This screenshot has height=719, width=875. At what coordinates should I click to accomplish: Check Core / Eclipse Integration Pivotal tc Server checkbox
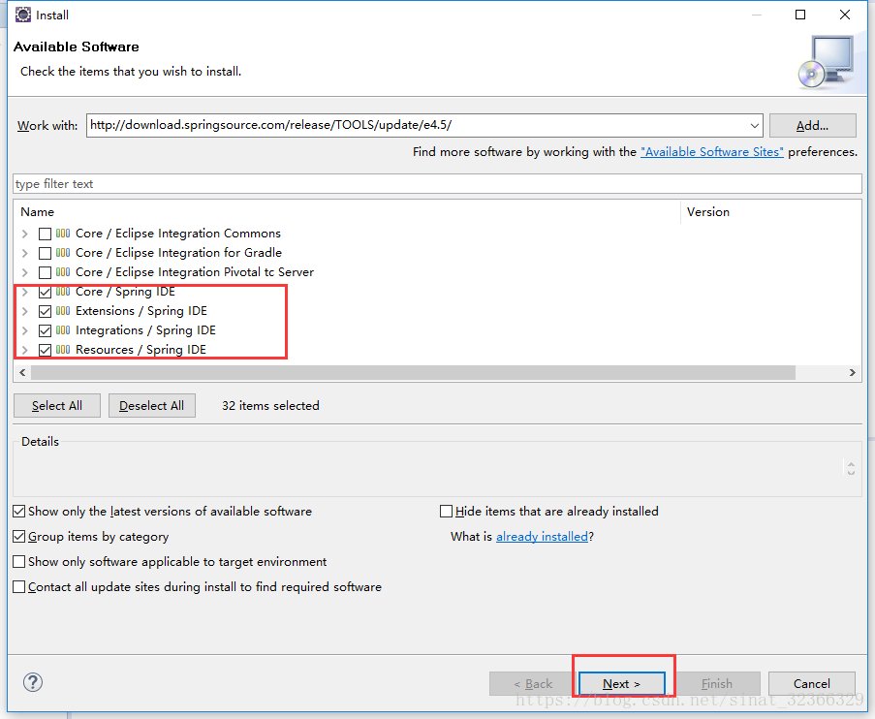click(46, 273)
